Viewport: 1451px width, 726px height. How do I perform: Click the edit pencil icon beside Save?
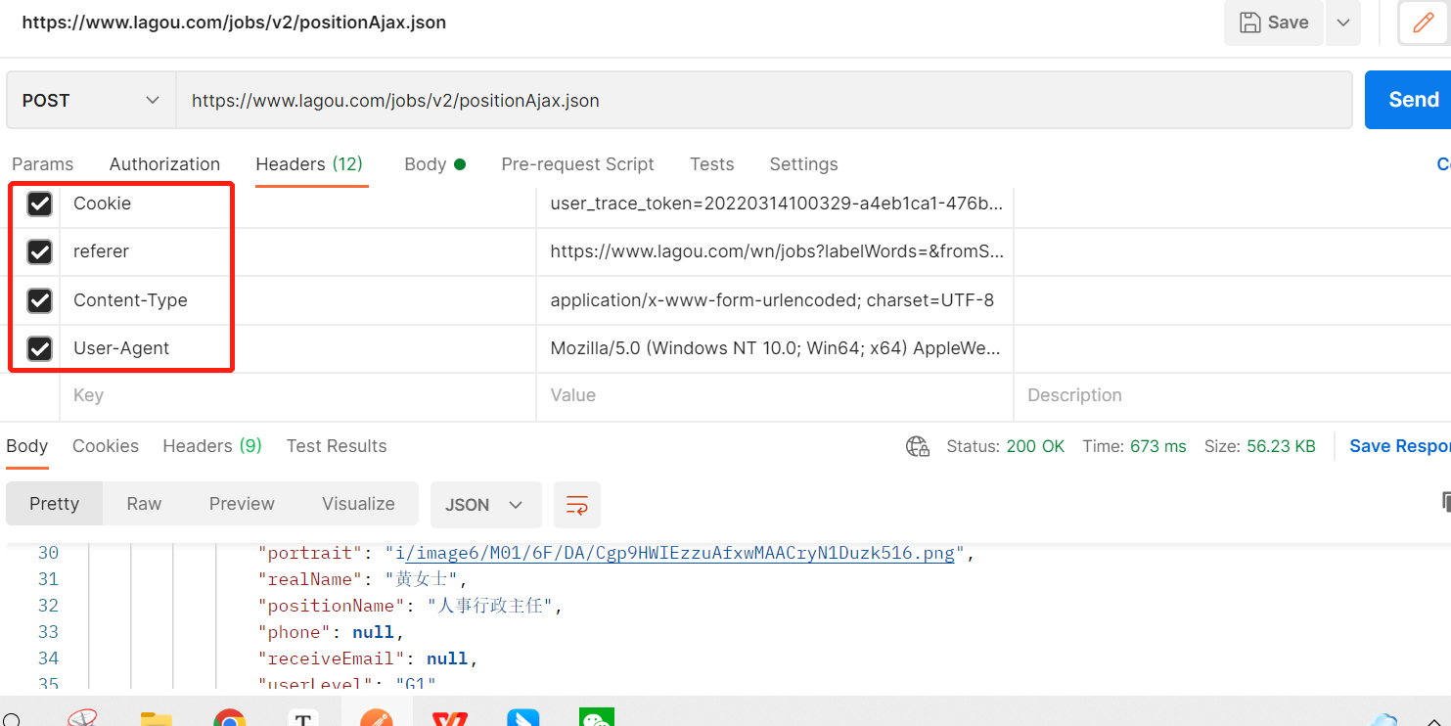point(1423,23)
